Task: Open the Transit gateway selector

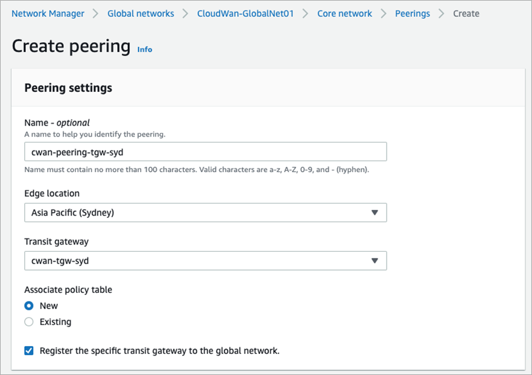Action: (x=205, y=261)
